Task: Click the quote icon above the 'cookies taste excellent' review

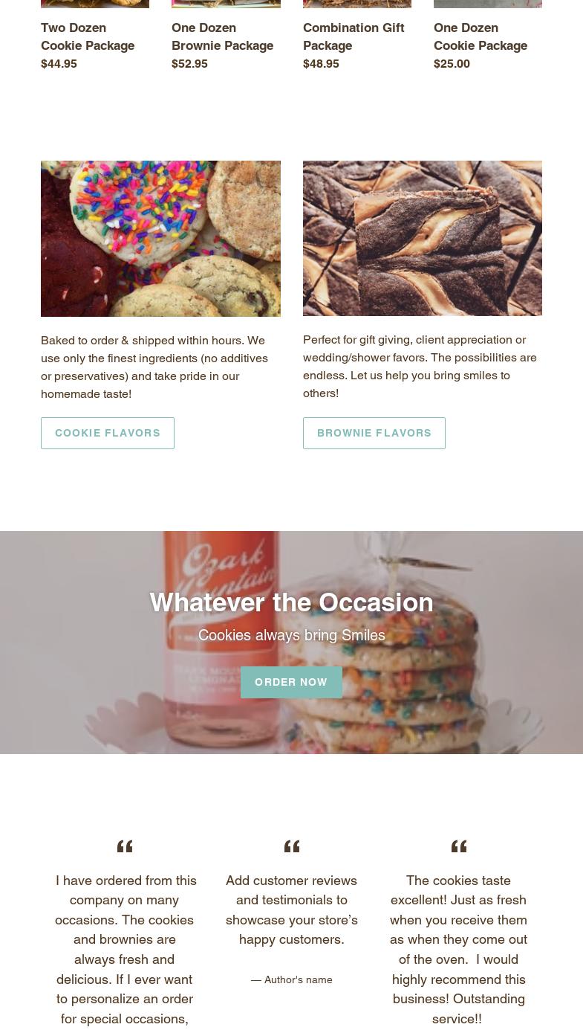Action: point(459,846)
